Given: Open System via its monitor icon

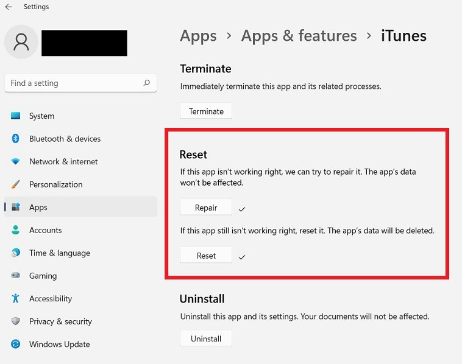Looking at the screenshot, I should click(x=16, y=116).
